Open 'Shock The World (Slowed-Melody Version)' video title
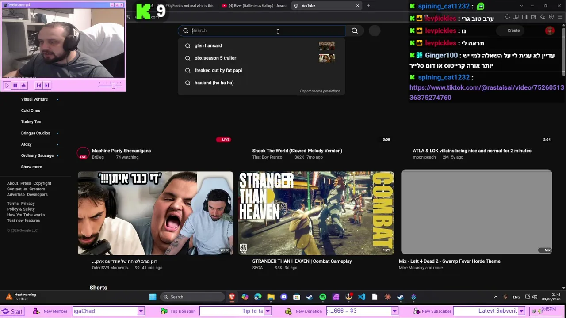 coord(297,151)
